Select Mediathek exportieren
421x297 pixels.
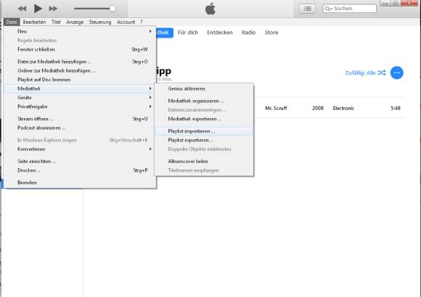coord(204,119)
